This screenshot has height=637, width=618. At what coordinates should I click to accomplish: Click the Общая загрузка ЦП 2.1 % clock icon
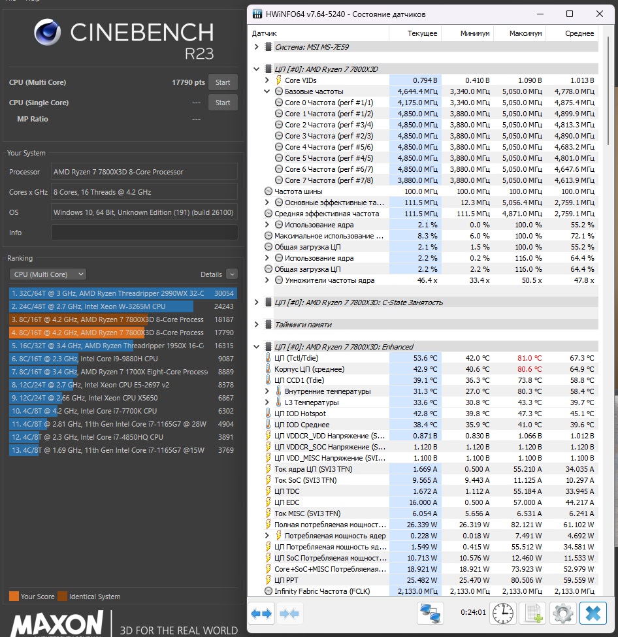coord(268,246)
